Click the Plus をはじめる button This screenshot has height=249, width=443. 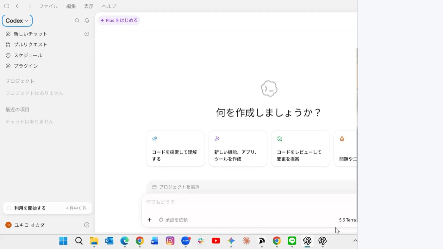pyautogui.click(x=119, y=20)
